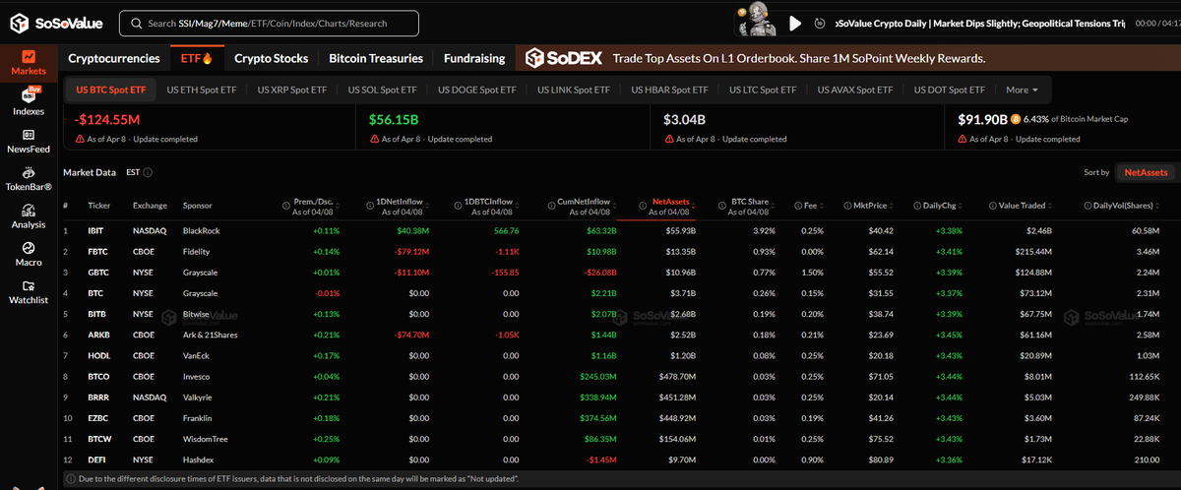
Task: Click the Bitcoin coin icon near $91.90B
Action: tap(1016, 119)
